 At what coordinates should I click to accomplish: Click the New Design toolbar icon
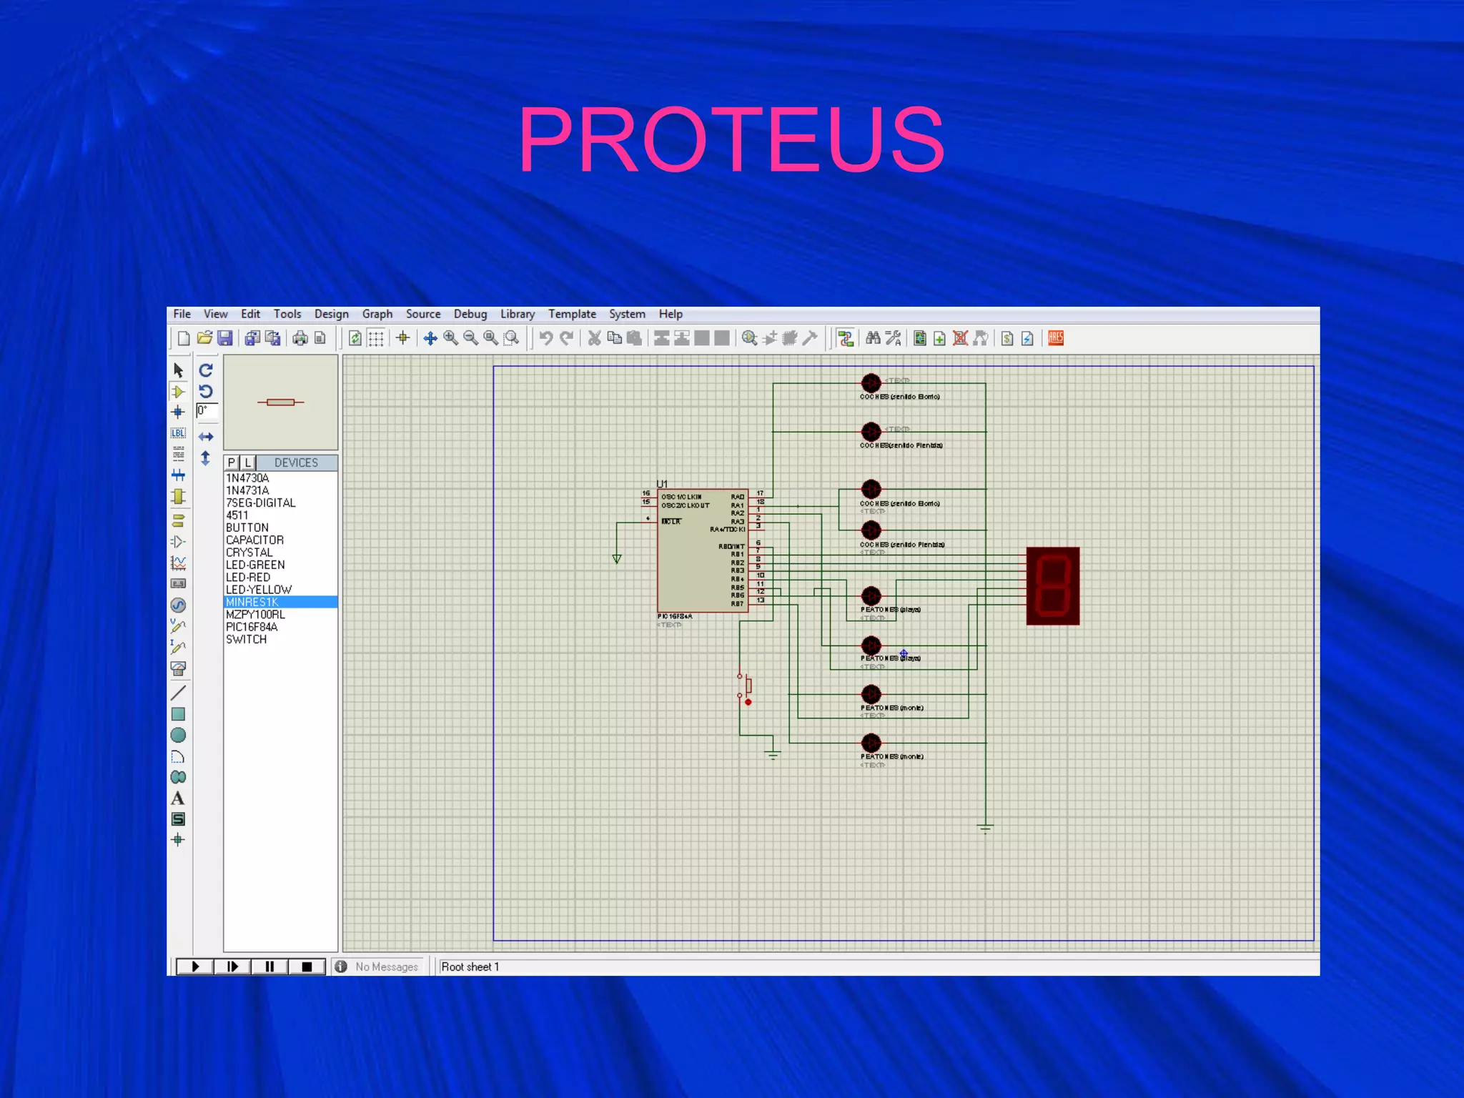184,338
